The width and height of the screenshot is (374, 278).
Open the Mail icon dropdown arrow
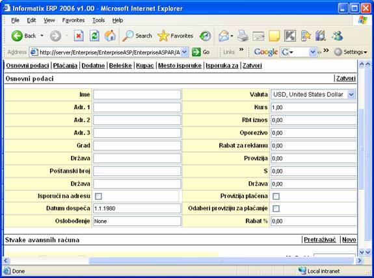coord(232,36)
